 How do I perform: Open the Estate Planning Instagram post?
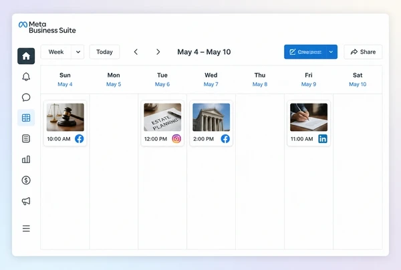point(162,123)
